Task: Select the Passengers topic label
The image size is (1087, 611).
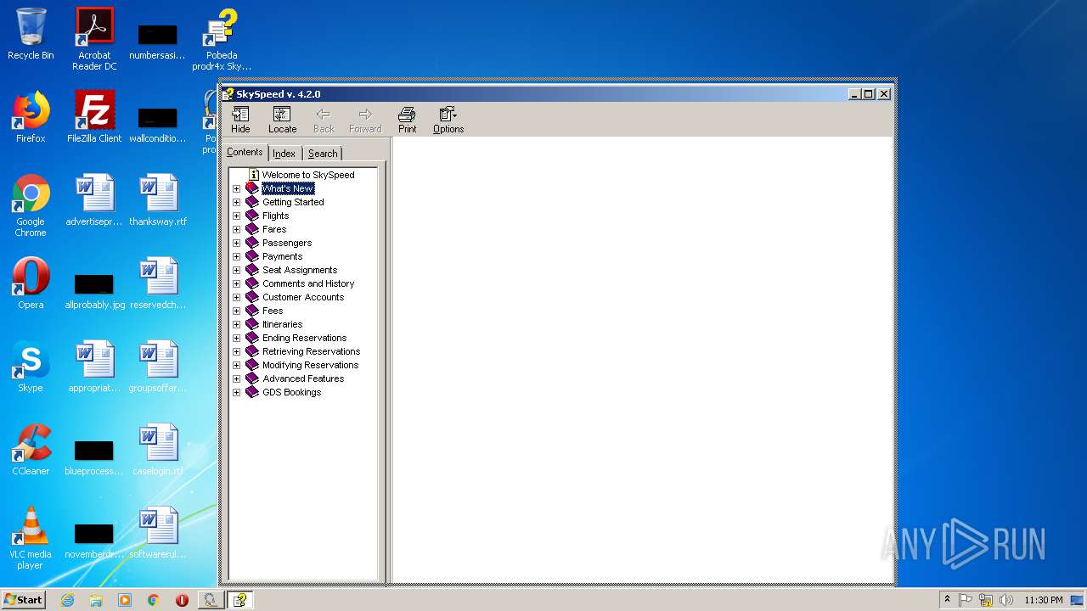Action: click(287, 243)
